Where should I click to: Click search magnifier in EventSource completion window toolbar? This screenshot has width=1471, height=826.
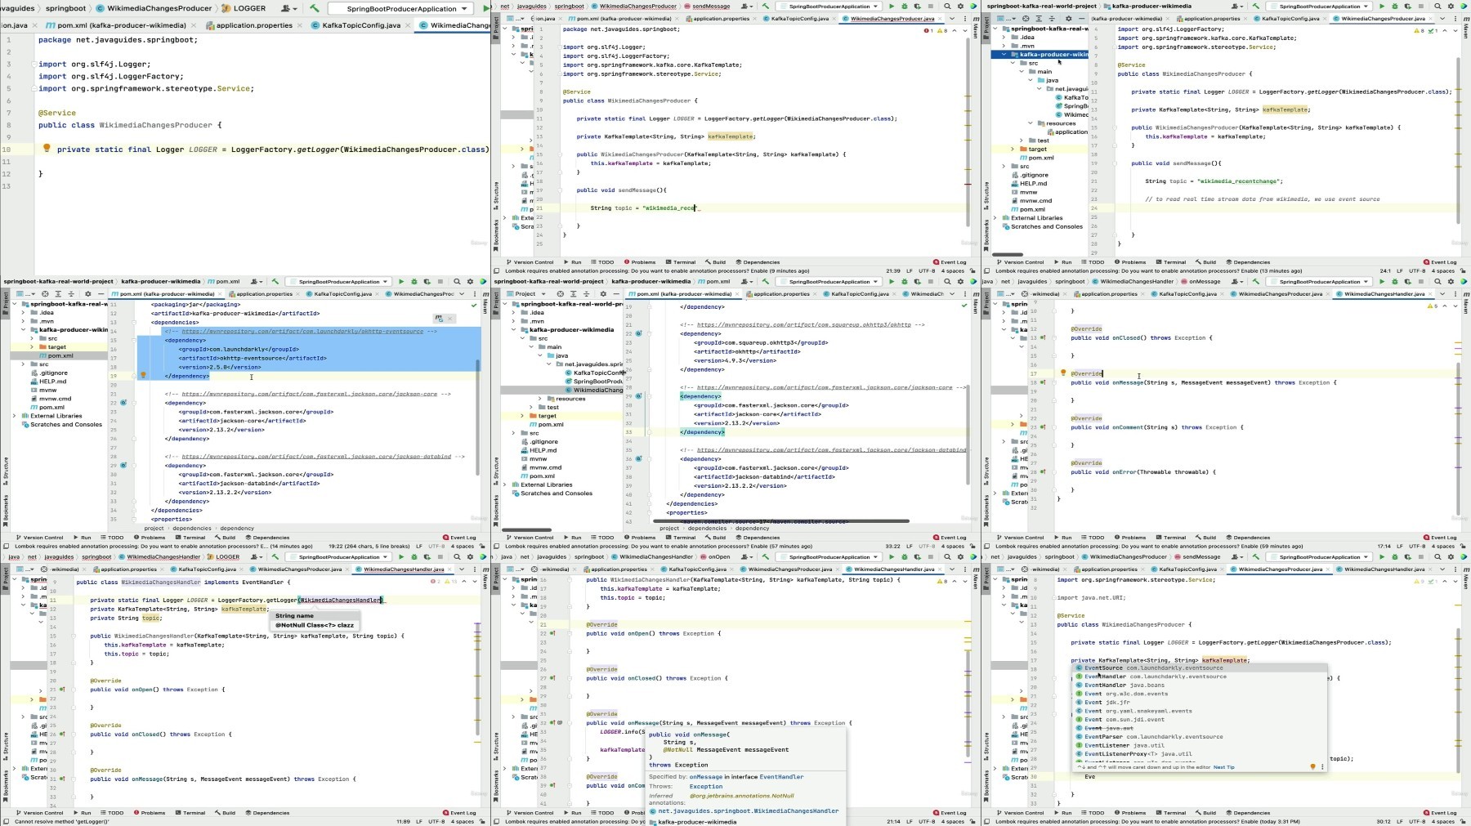[1437, 557]
